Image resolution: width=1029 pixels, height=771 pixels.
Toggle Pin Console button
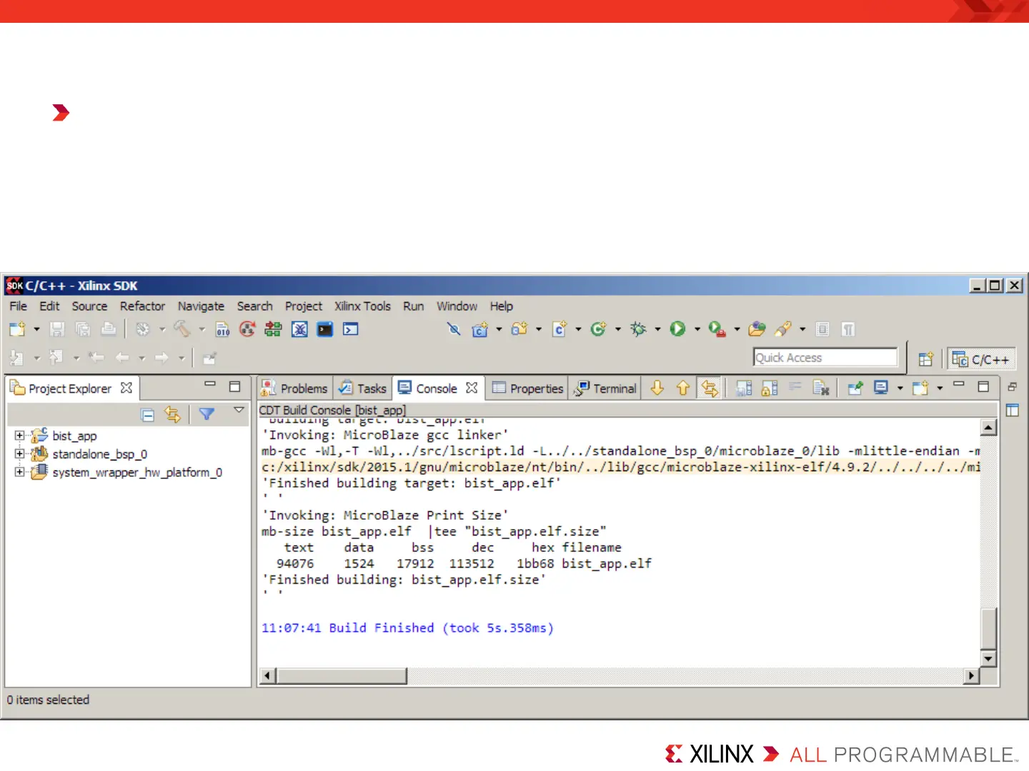point(855,388)
